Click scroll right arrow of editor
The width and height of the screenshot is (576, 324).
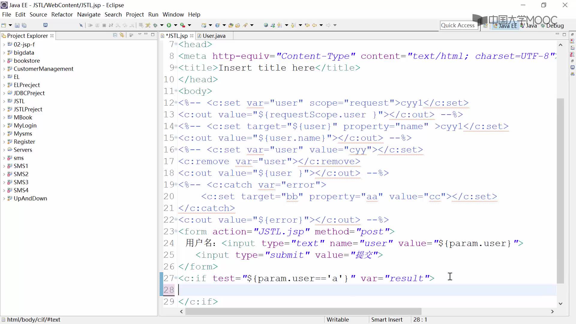tap(552, 311)
